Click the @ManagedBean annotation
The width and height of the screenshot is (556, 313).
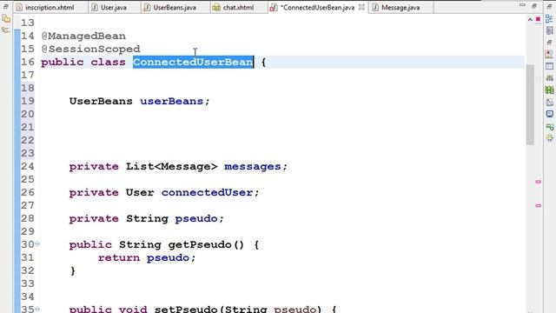coord(83,36)
